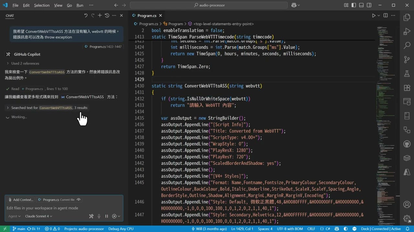Cancel the agent request (stop button)
The image size is (414, 232).
(x=114, y=216)
